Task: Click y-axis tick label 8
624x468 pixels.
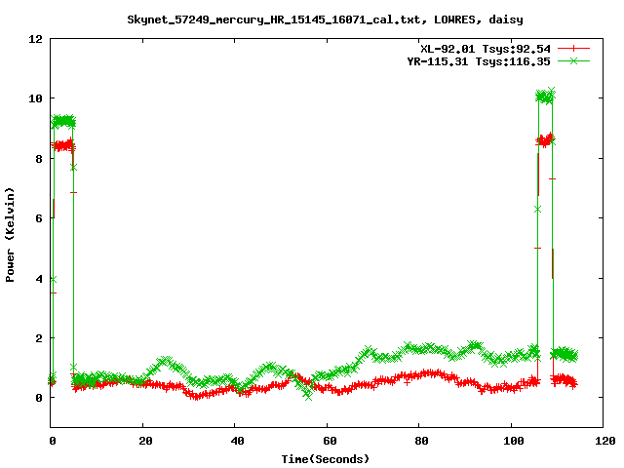Action: tap(39, 158)
